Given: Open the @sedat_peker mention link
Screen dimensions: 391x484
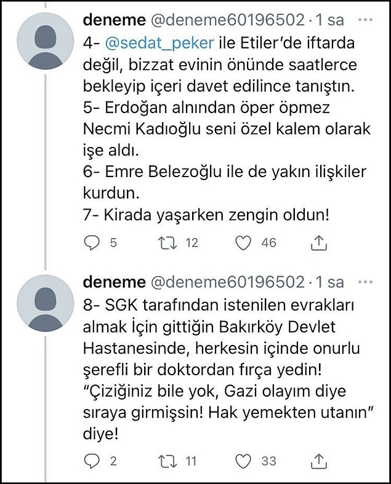Looking at the screenshot, I should click(159, 43).
